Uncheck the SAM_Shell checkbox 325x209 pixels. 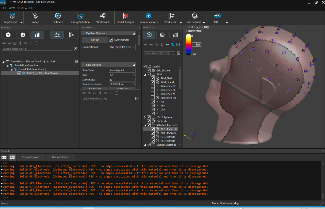tap(153, 78)
